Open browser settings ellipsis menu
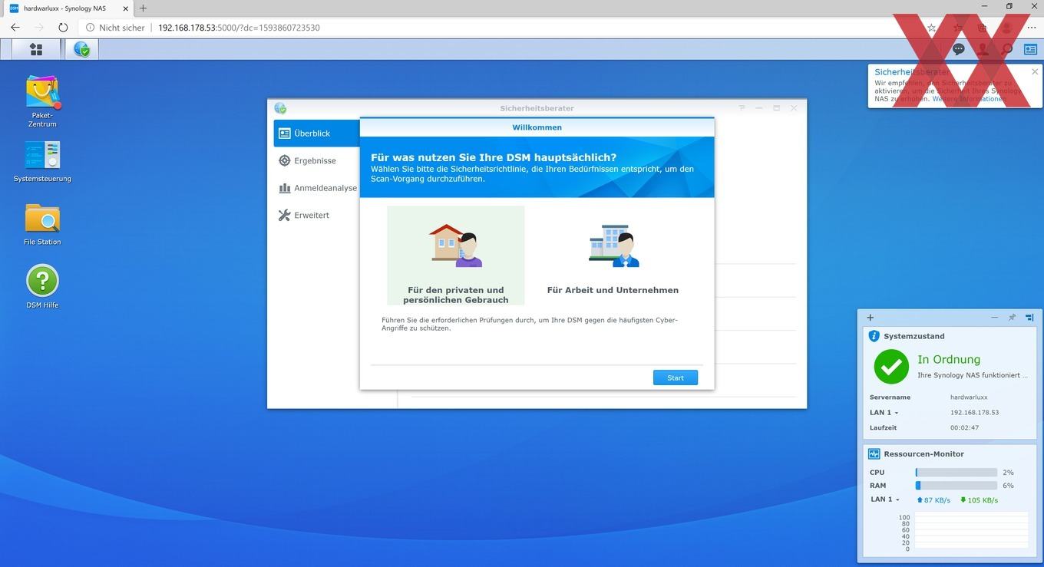This screenshot has width=1044, height=567. click(1030, 27)
